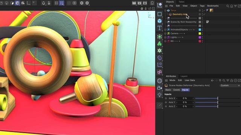Switch to the Layers tab

184,76
